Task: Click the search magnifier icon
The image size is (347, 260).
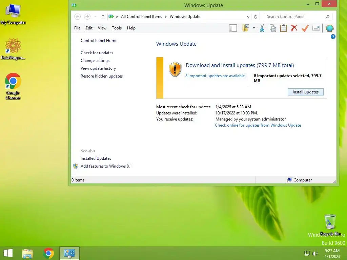Action: click(x=328, y=17)
